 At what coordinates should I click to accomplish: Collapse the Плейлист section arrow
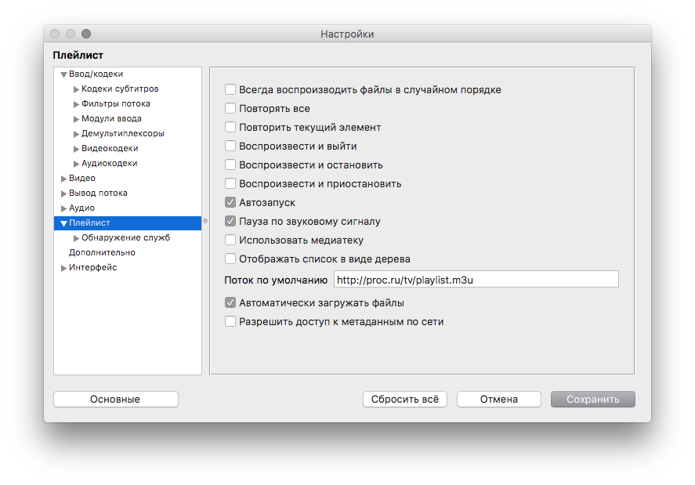63,223
